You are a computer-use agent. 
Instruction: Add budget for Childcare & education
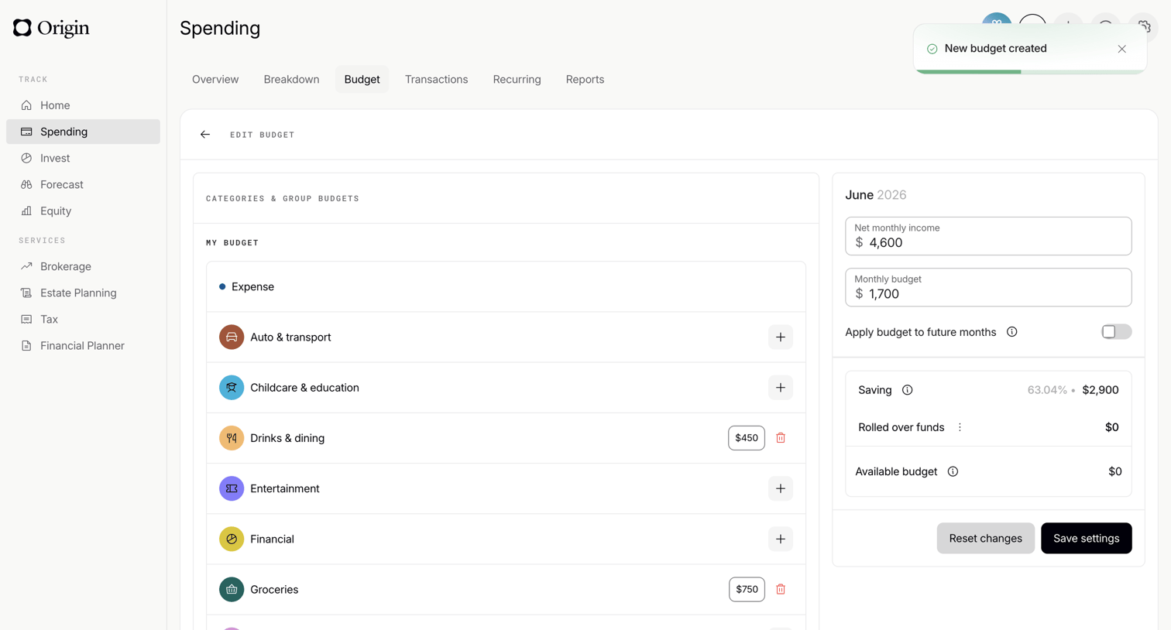click(781, 388)
